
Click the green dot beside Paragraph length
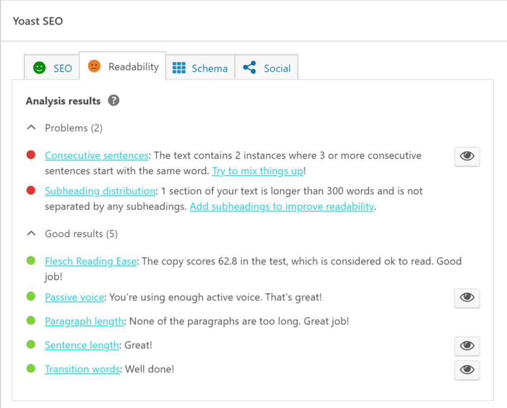(x=31, y=320)
